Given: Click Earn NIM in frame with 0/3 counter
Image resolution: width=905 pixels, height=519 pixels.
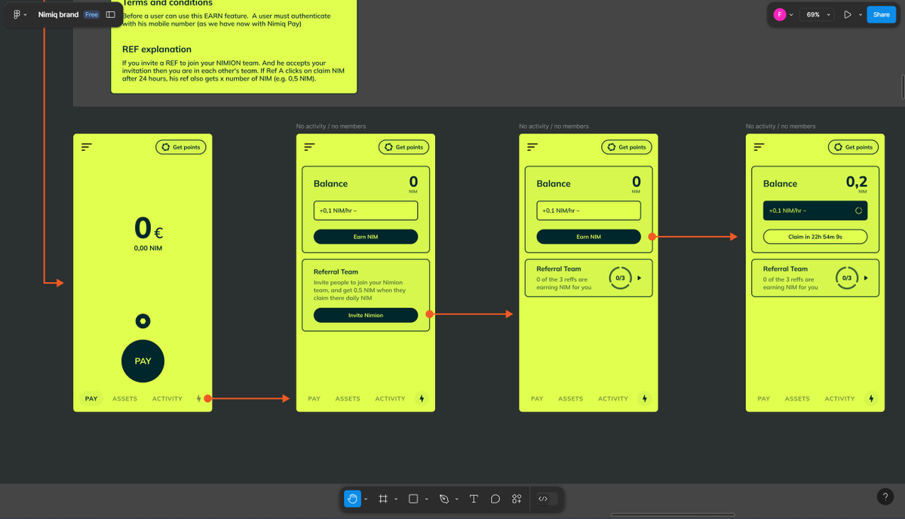Looking at the screenshot, I should 589,237.
